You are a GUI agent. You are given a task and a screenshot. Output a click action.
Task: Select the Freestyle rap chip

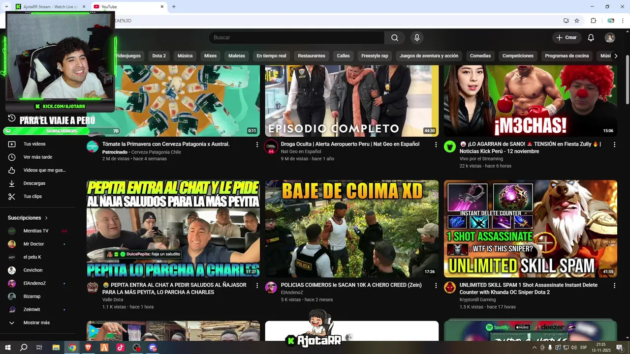(x=375, y=56)
